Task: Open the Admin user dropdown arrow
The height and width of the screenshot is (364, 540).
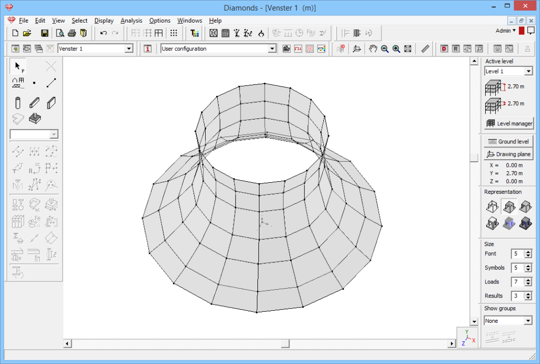Action: [514, 30]
